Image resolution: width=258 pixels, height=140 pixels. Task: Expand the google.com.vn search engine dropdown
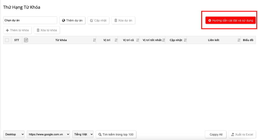pos(48,134)
